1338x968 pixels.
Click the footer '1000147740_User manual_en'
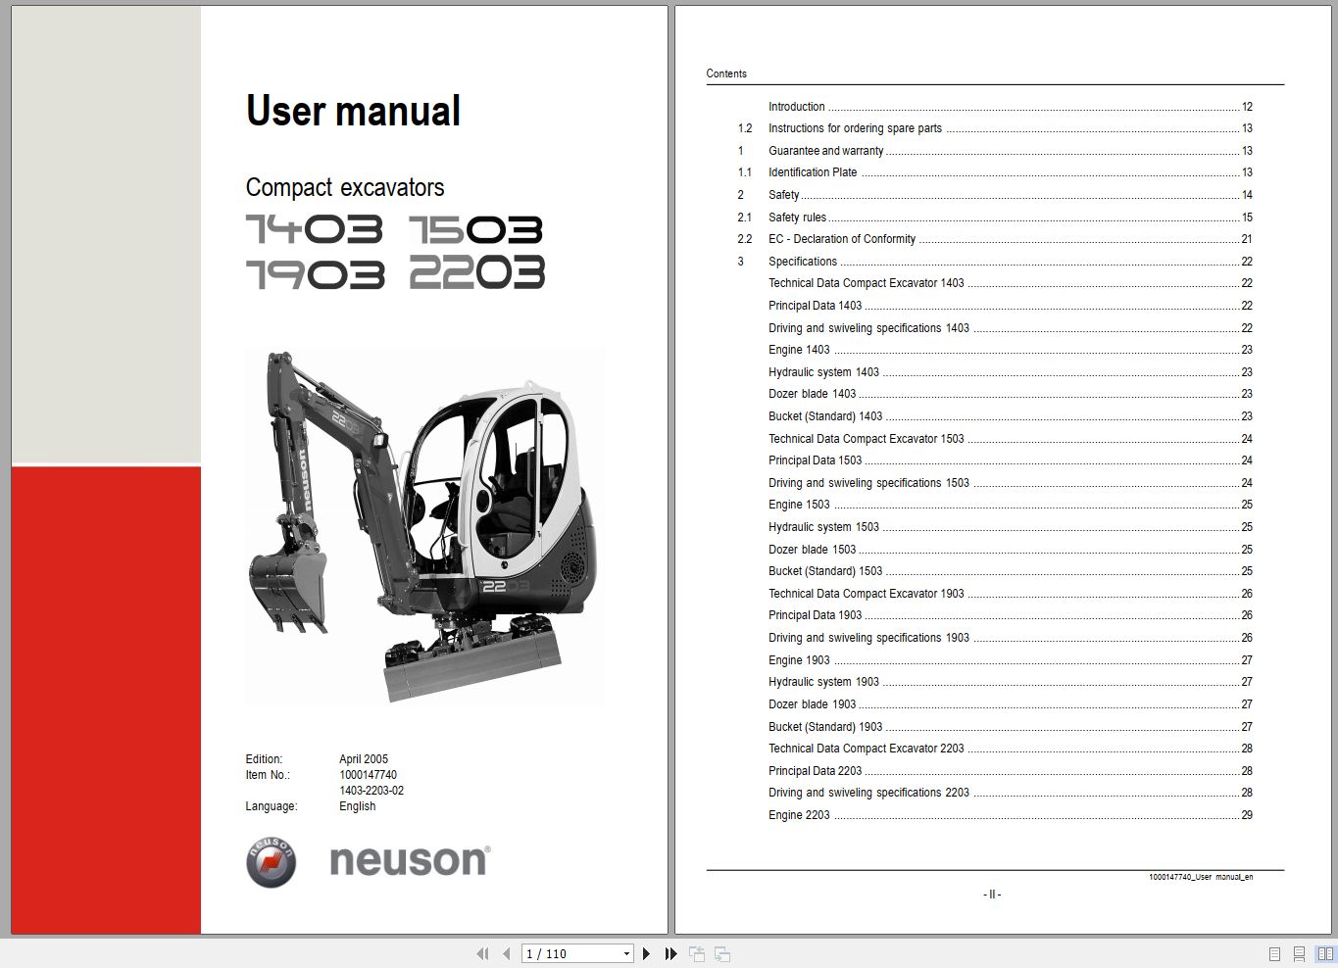pyautogui.click(x=1201, y=877)
